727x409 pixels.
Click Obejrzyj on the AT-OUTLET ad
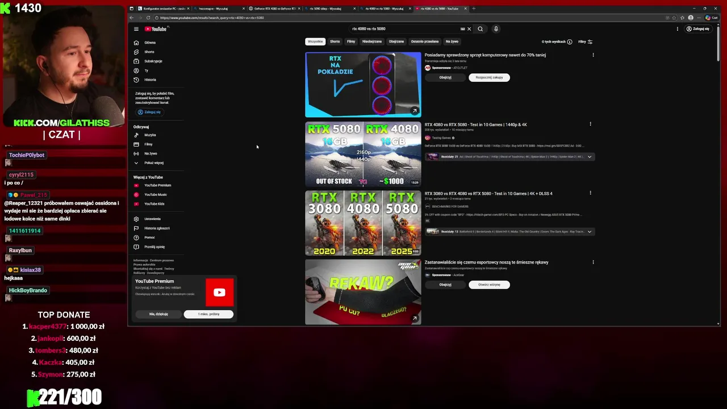point(445,77)
